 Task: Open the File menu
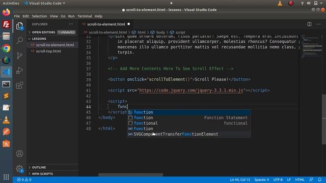pos(17,16)
